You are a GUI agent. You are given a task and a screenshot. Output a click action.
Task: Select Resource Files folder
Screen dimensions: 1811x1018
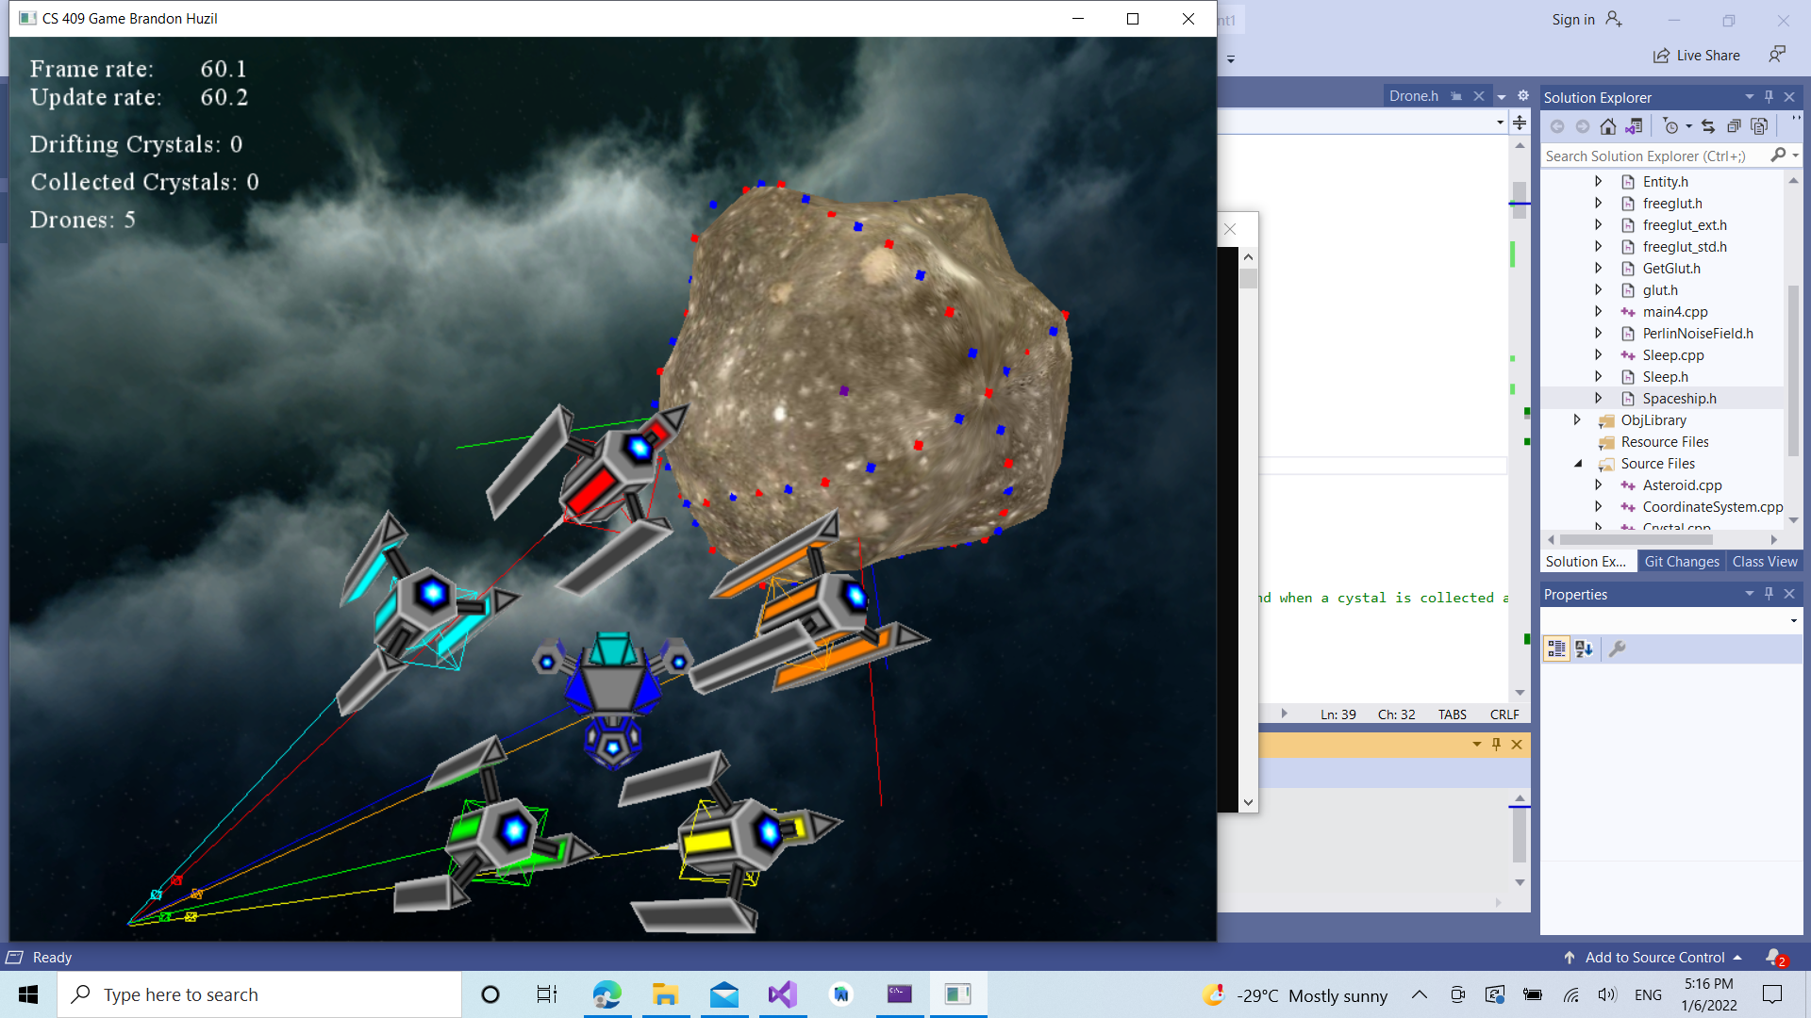click(x=1664, y=441)
